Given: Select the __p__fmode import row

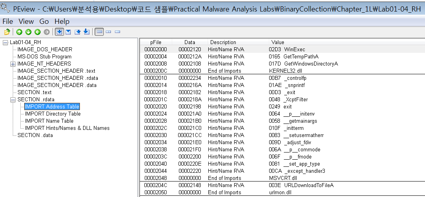Looking at the screenshot, I should [x=282, y=156].
